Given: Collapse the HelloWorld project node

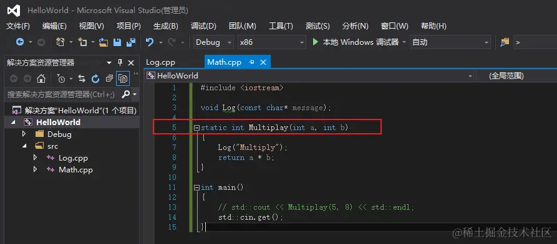Looking at the screenshot, I should [x=14, y=123].
